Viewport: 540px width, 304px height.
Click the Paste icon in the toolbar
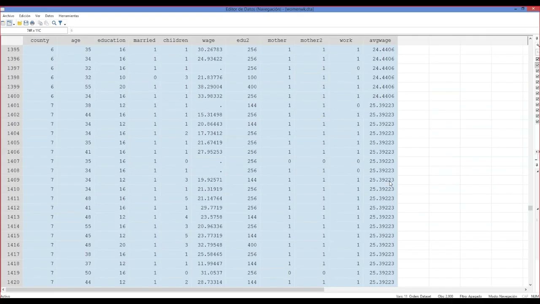(46, 23)
